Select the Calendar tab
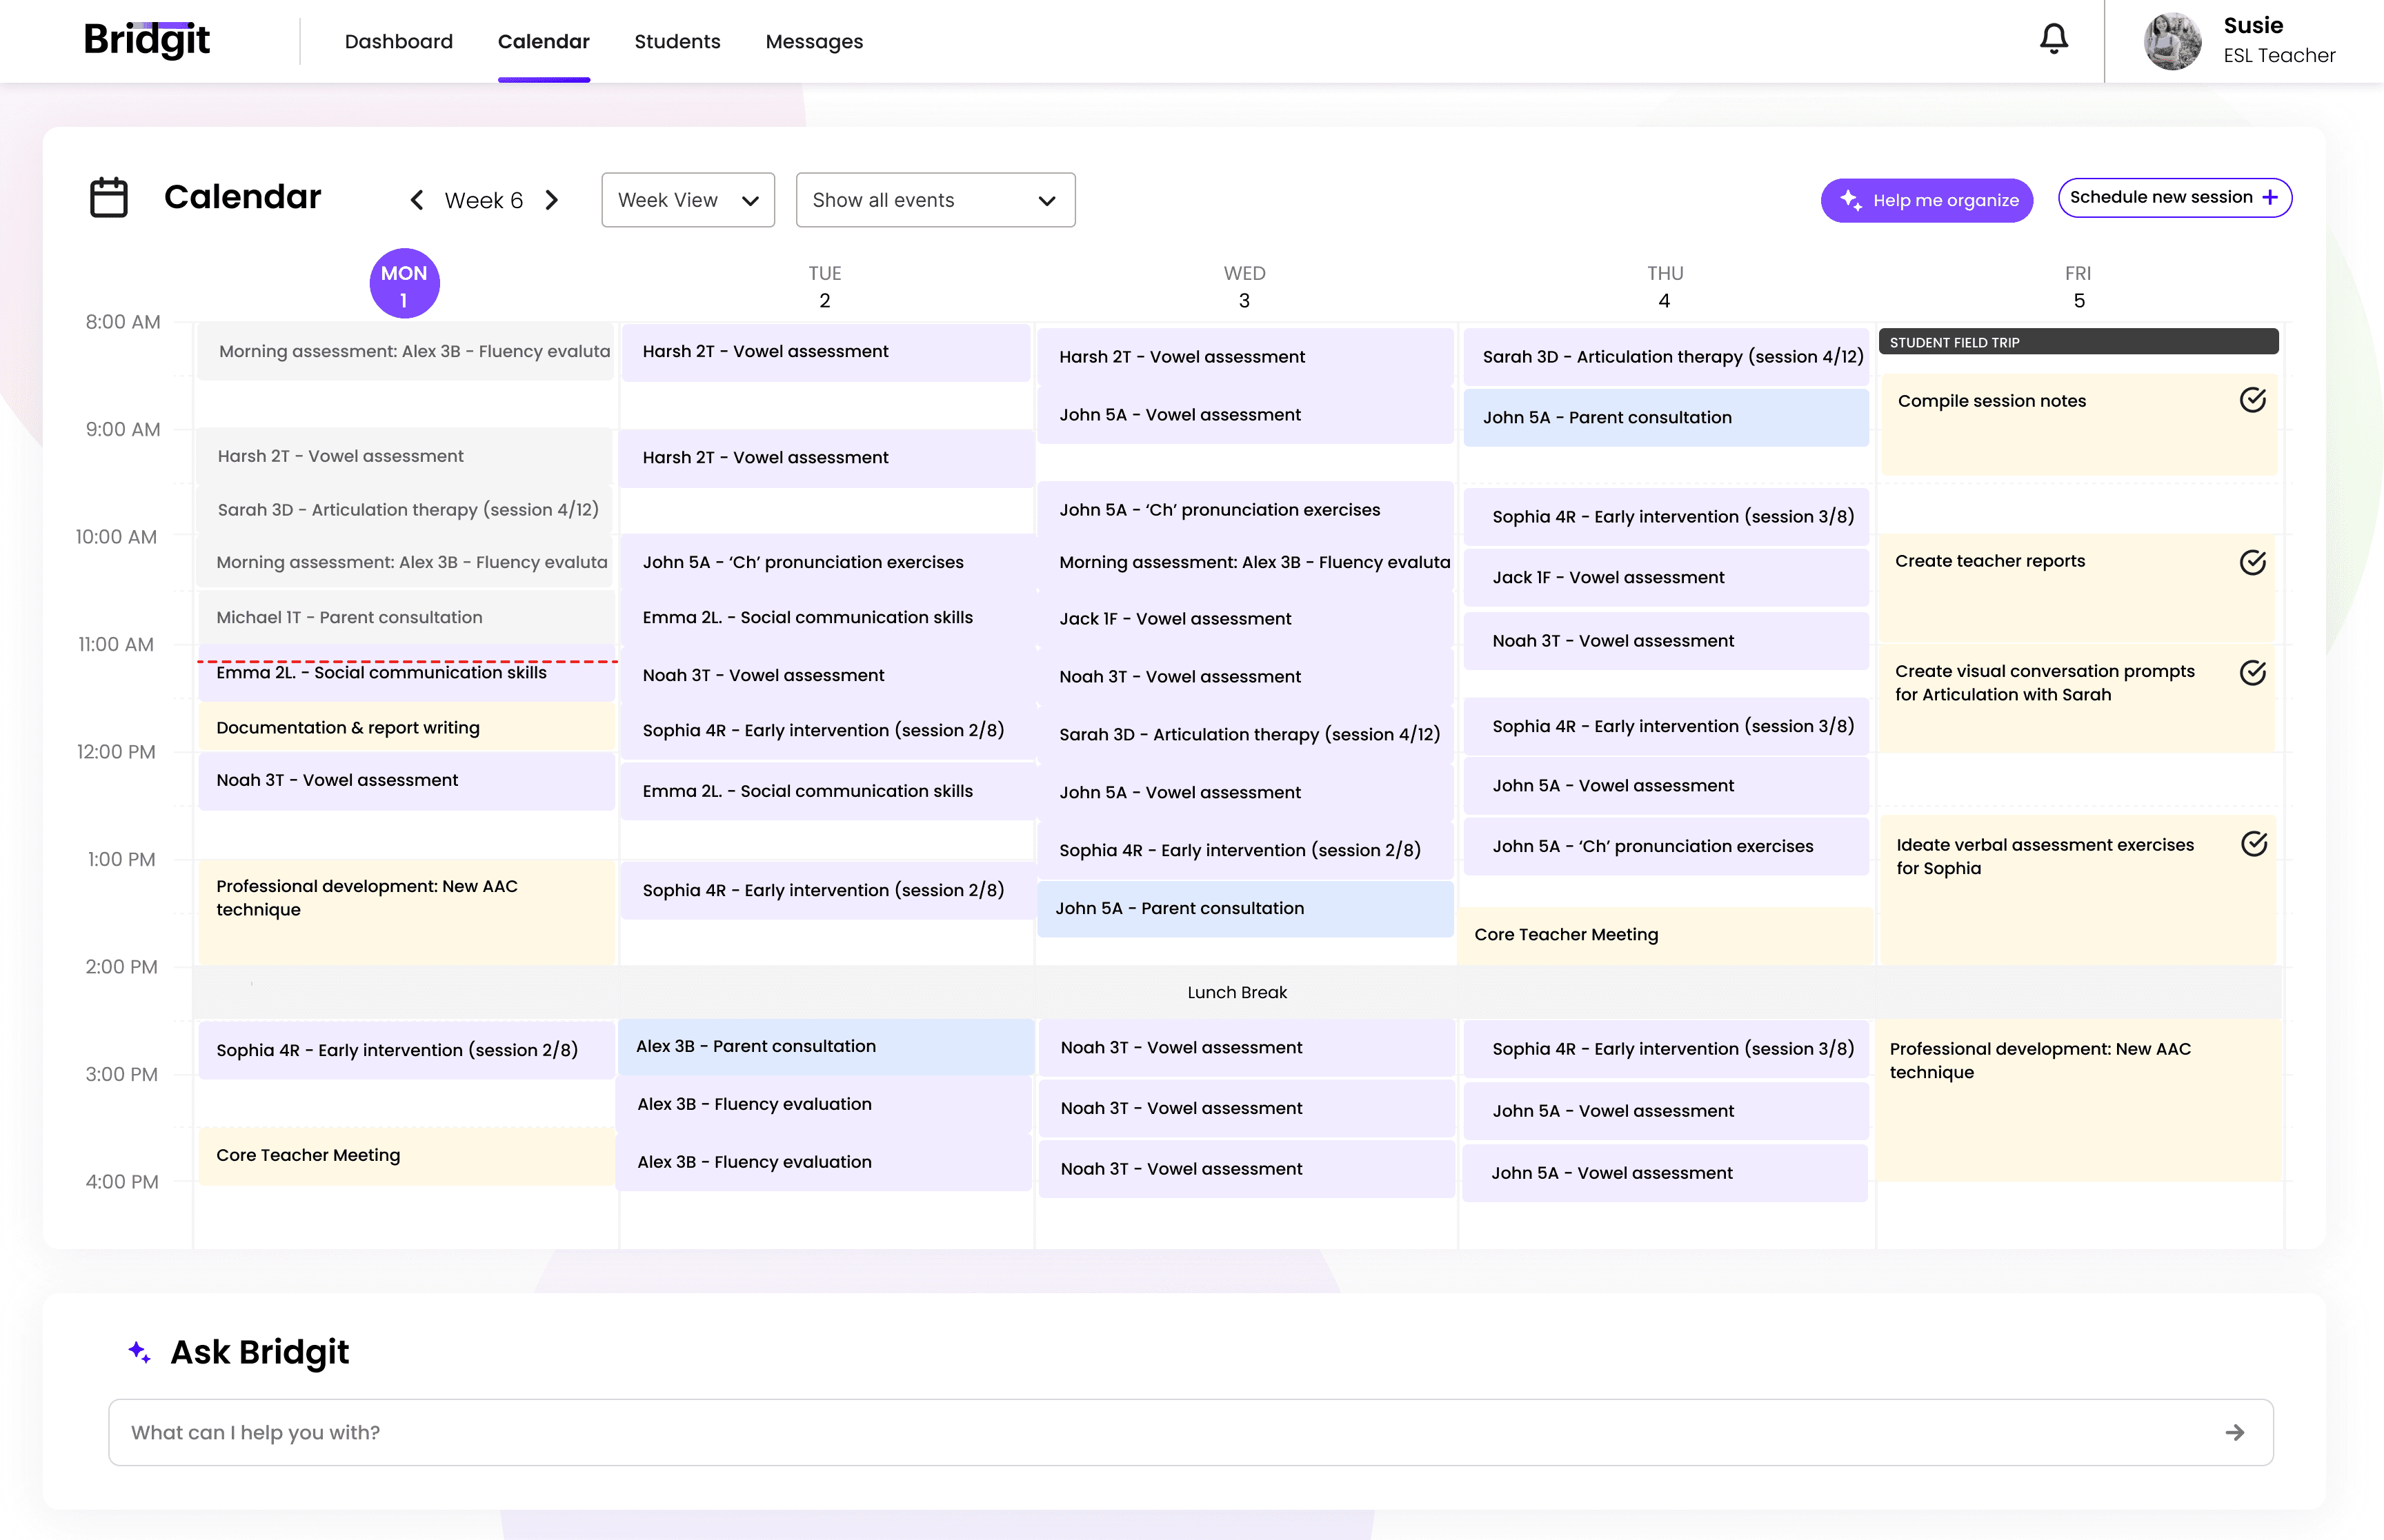This screenshot has width=2384, height=1540. click(x=543, y=41)
